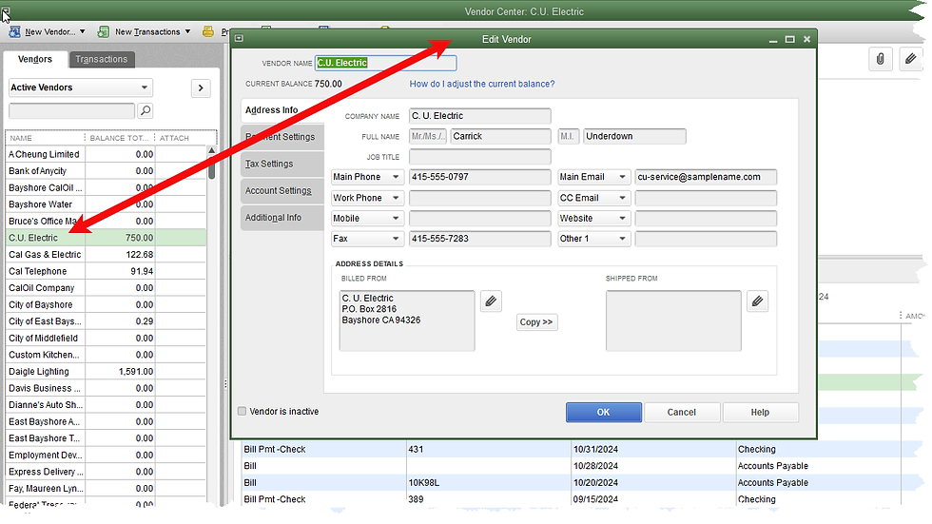Open 'How do I adjust the current balance?' link
Screen dimensions: 932x524
point(482,84)
